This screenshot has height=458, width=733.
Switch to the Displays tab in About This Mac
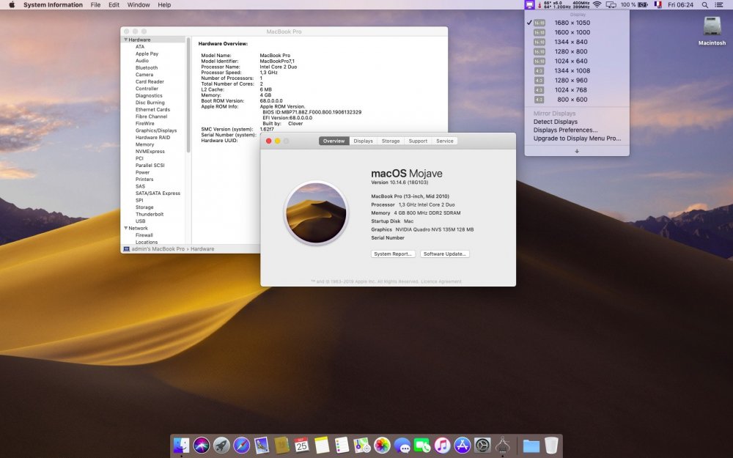(363, 141)
